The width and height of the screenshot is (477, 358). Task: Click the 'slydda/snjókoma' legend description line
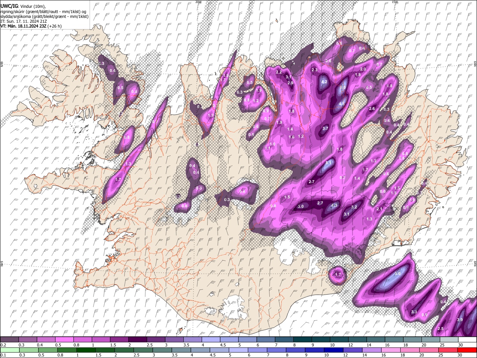click(45, 16)
